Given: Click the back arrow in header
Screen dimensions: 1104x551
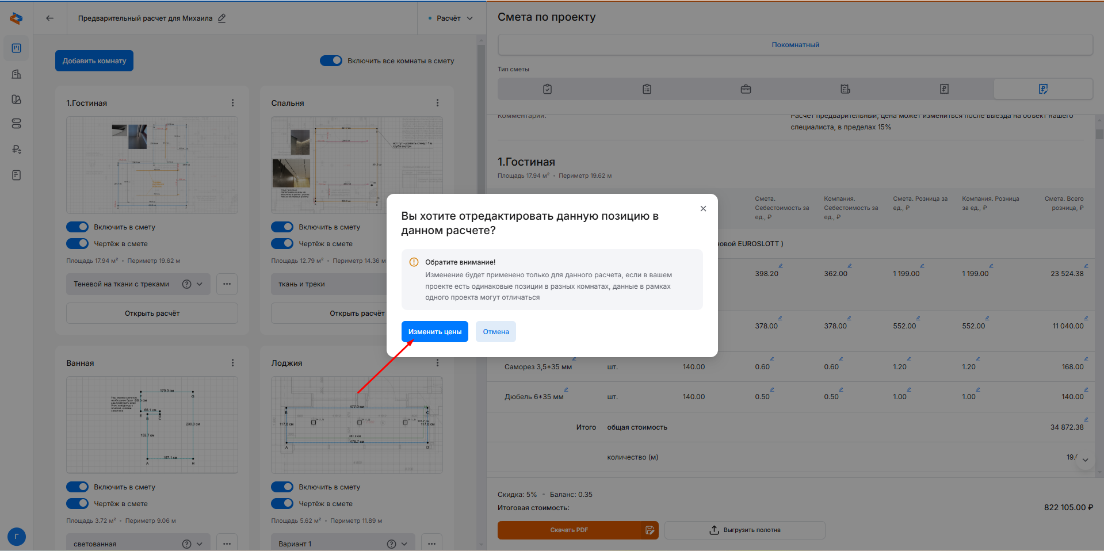Looking at the screenshot, I should pyautogui.click(x=50, y=18).
